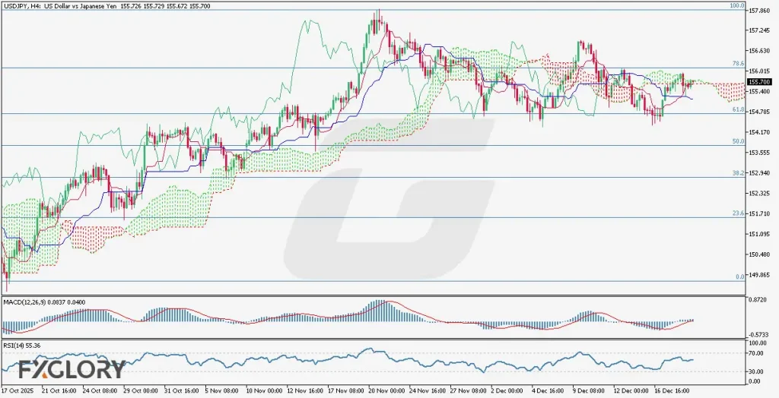Click the 149.865 price axis value
The width and height of the screenshot is (779, 398).
(758, 274)
